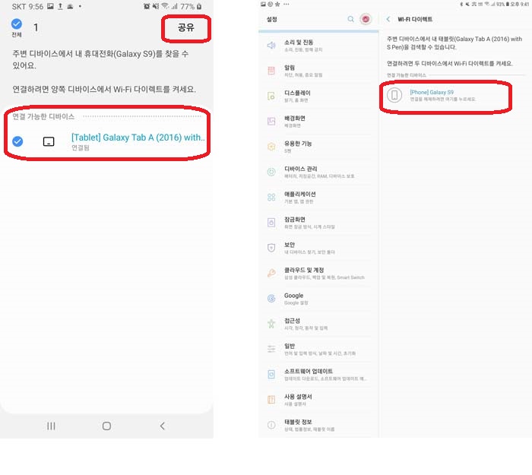The image size is (532, 475).
Task: Open 접근성 settings entry
Action: click(318, 324)
